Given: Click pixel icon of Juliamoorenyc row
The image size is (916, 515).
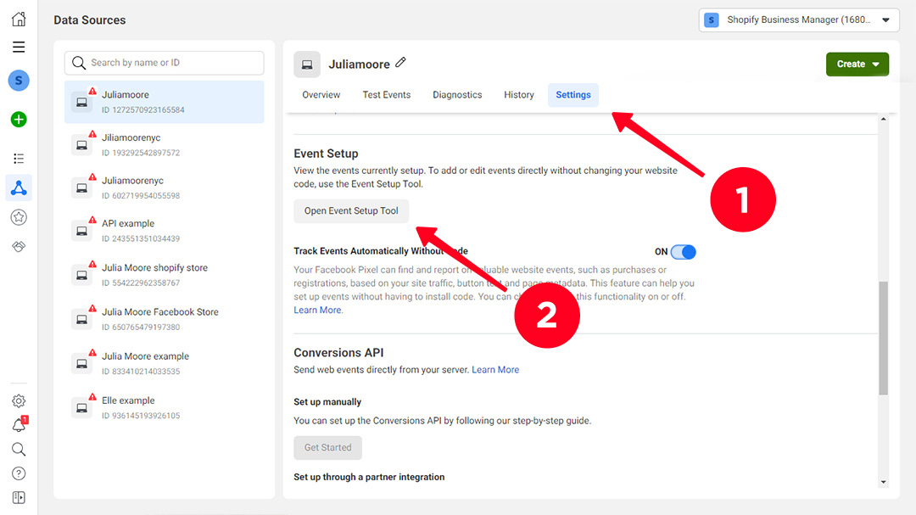Looking at the screenshot, I should (x=81, y=188).
